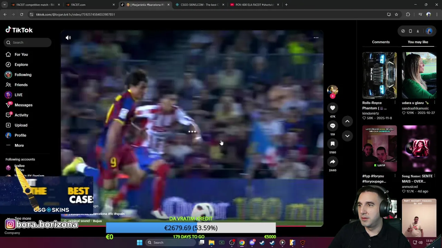Open a new browser tab
The height and width of the screenshot is (248, 442).
point(286,5)
